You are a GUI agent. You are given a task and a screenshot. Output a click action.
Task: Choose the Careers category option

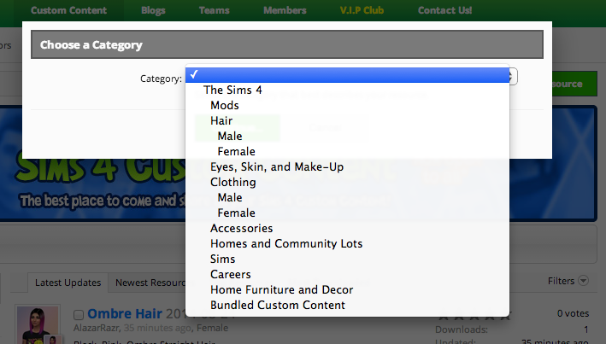[347, 275]
